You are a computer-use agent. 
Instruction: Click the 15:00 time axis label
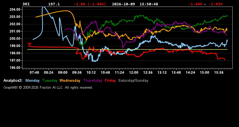click(x=205, y=72)
